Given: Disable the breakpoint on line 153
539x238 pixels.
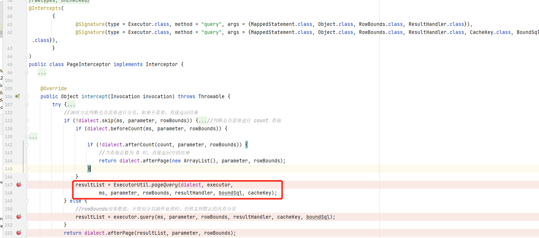Looking at the screenshot, I should click(x=19, y=233).
